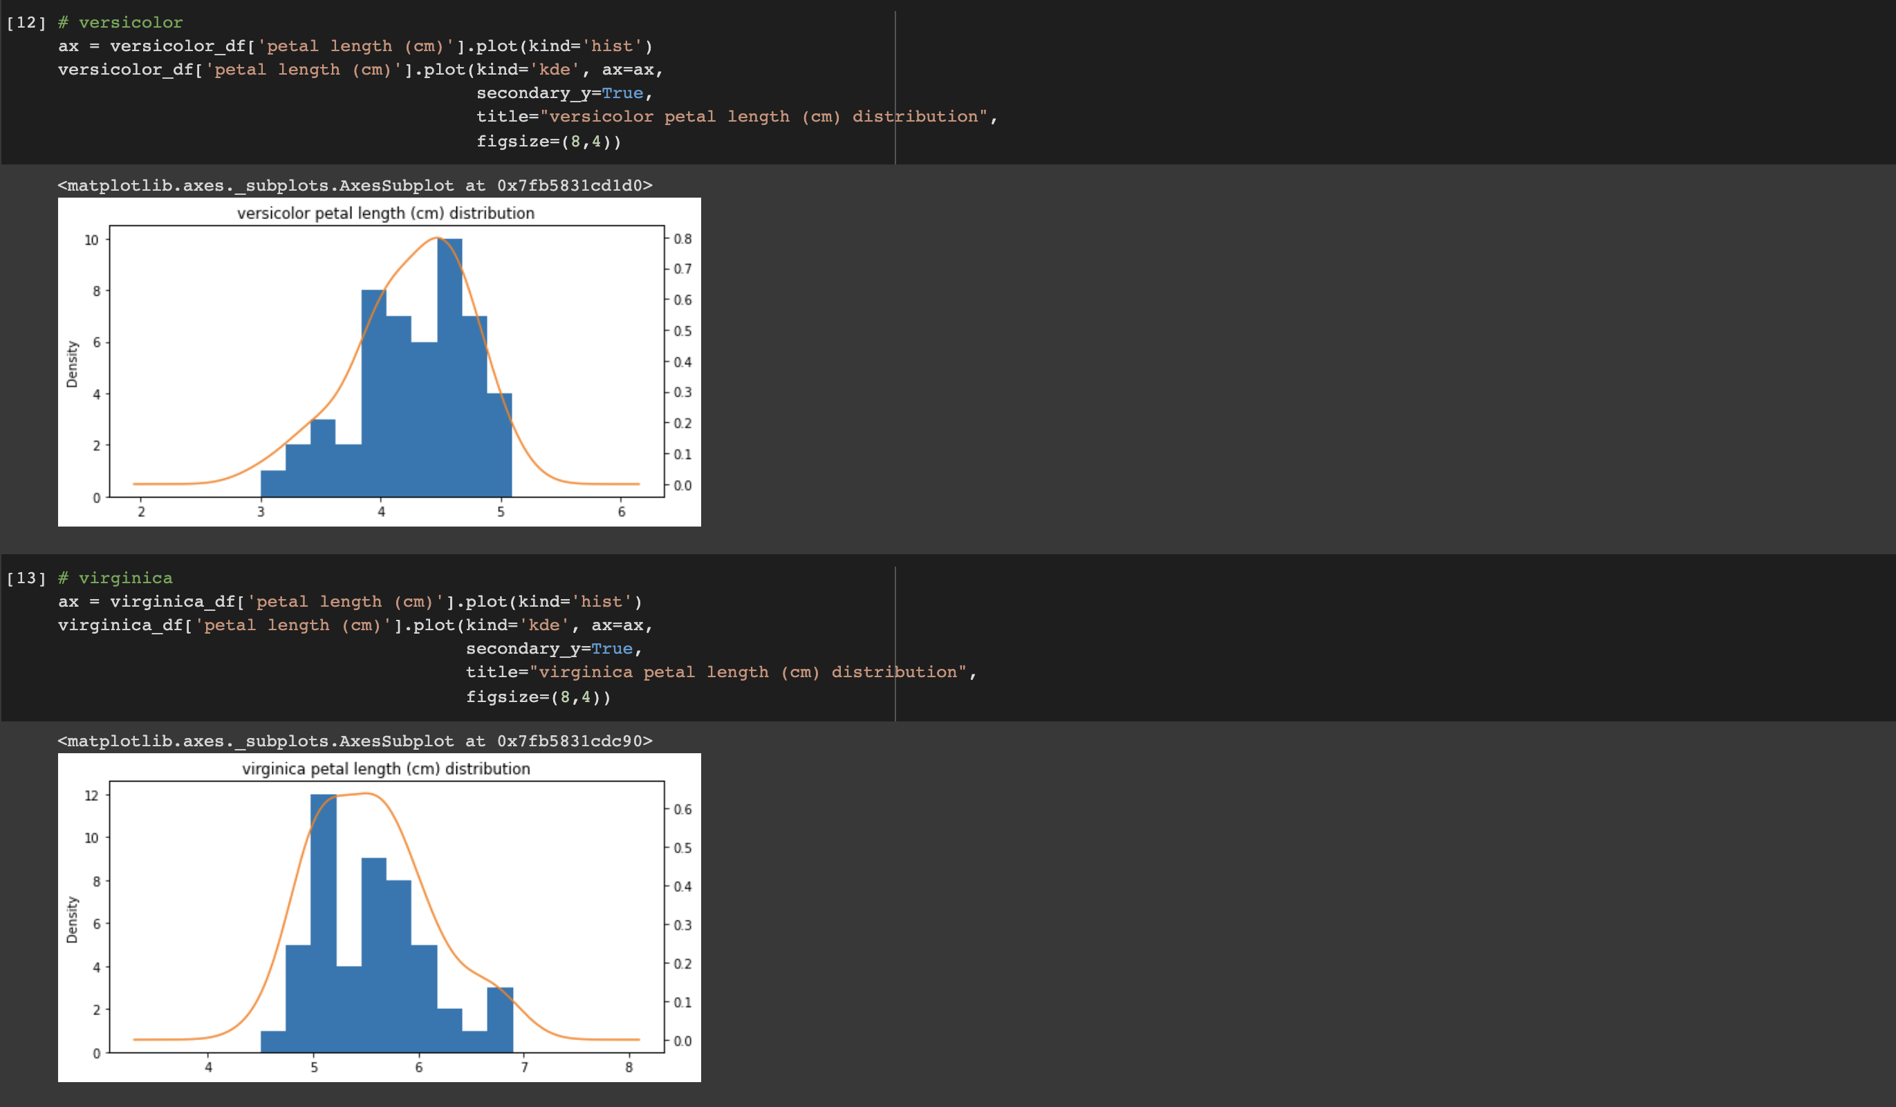Click the versicolor petal length chart title

[x=385, y=214]
